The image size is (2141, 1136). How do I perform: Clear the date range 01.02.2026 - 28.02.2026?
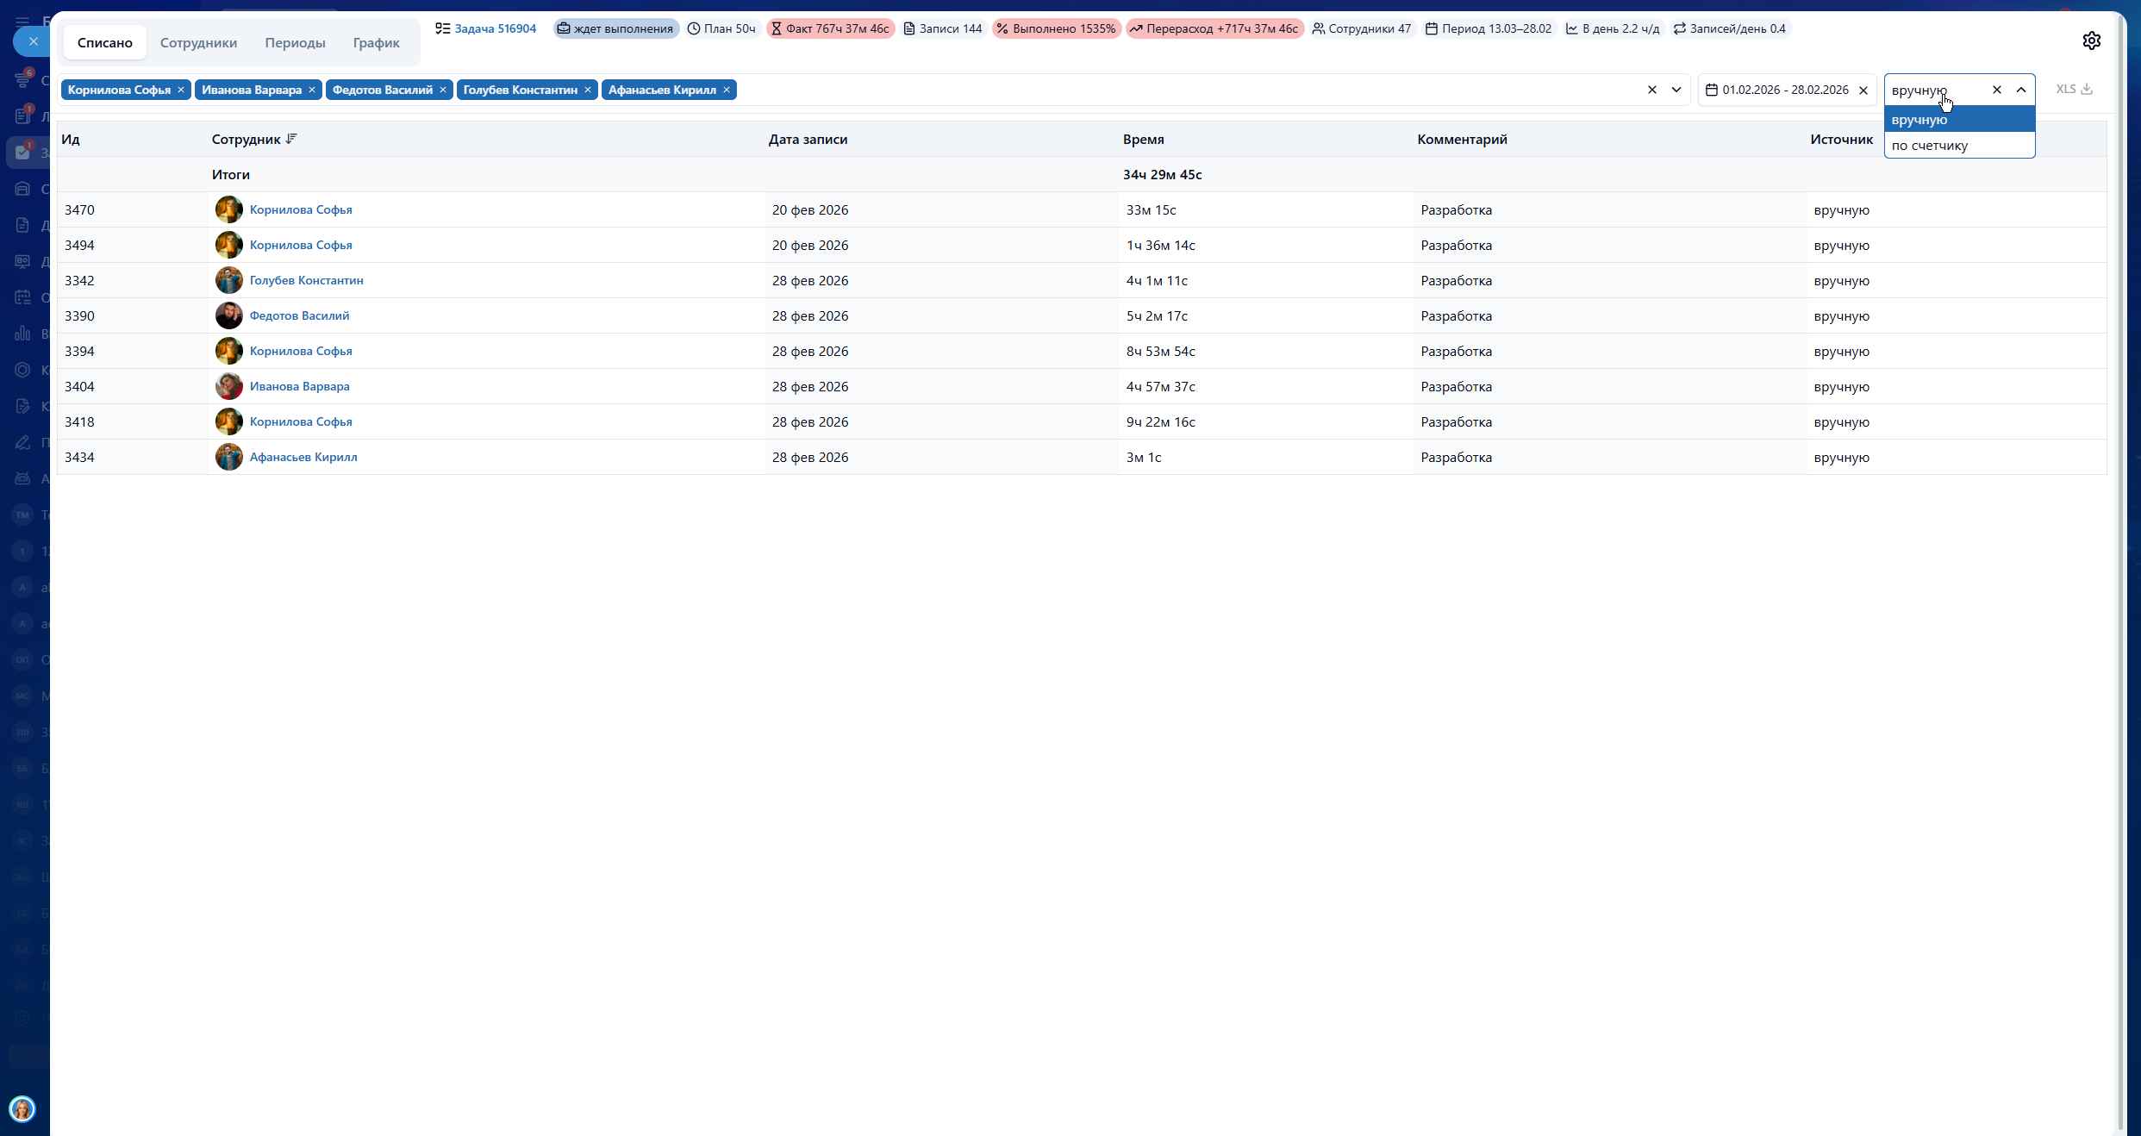click(x=1863, y=90)
